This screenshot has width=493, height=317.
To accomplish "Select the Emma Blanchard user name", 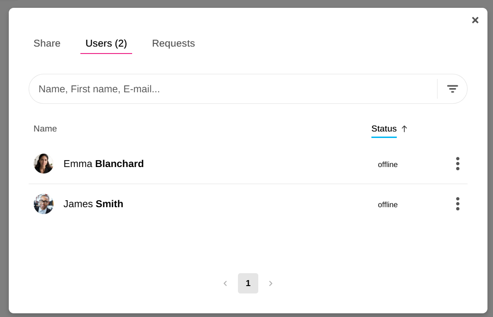I will [x=103, y=164].
